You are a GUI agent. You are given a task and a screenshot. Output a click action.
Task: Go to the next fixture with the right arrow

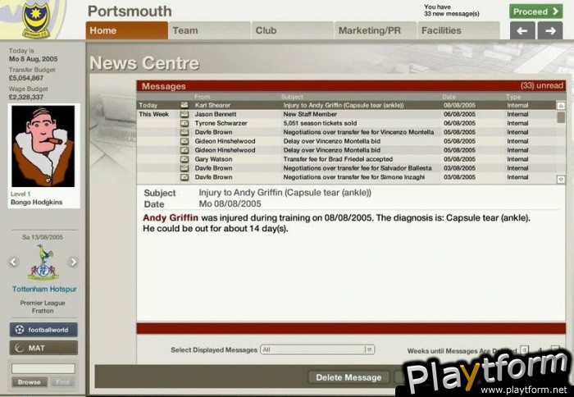click(73, 262)
